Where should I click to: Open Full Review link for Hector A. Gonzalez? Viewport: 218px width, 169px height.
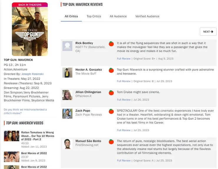124,81
